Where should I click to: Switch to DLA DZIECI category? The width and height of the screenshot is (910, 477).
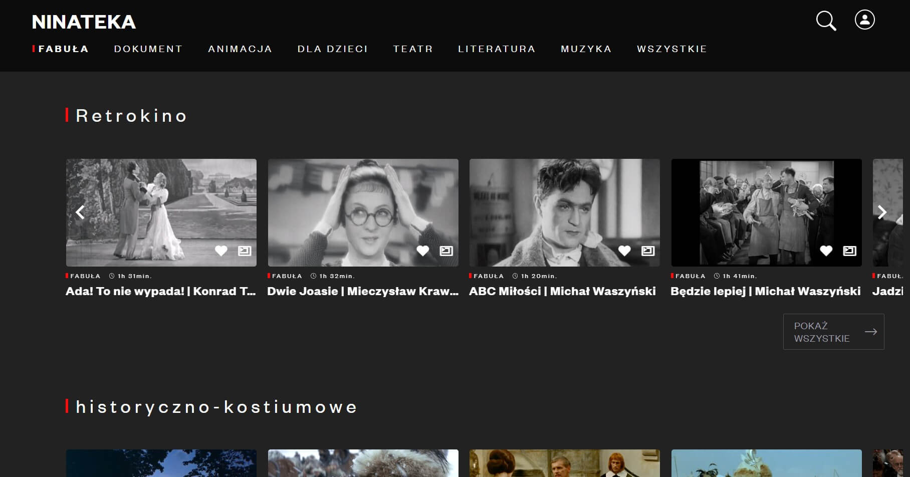(333, 49)
